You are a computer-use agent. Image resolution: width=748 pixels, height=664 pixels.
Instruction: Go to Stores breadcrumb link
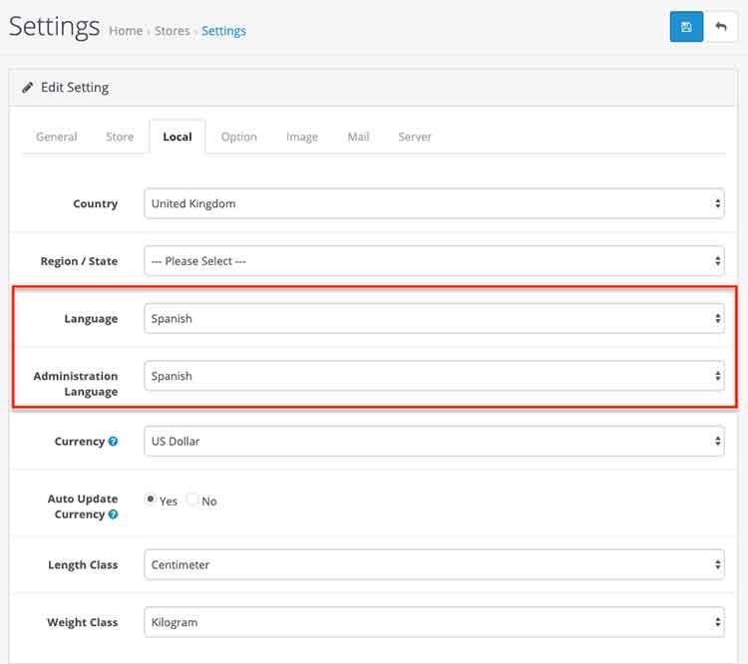click(x=172, y=31)
